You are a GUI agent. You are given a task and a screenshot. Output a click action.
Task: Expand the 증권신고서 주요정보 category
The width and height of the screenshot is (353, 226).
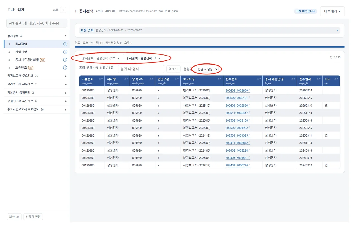tap(37, 101)
